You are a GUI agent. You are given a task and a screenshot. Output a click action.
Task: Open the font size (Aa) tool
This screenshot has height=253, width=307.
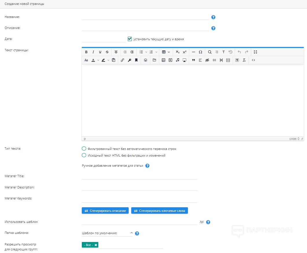(86, 60)
